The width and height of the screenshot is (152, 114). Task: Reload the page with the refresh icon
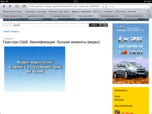[x=103, y=6]
